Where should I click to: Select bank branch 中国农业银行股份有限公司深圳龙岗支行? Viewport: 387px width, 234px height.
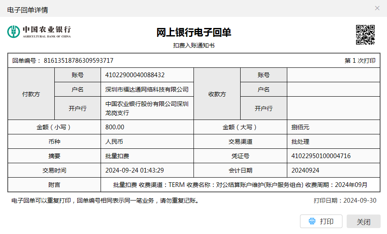[x=147, y=108]
